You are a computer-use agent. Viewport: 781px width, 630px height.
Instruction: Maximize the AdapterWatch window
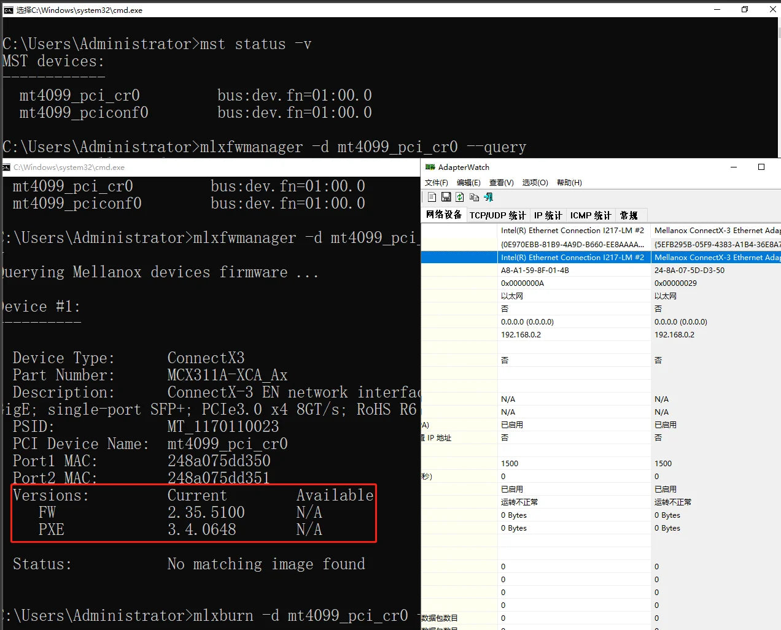[761, 167]
